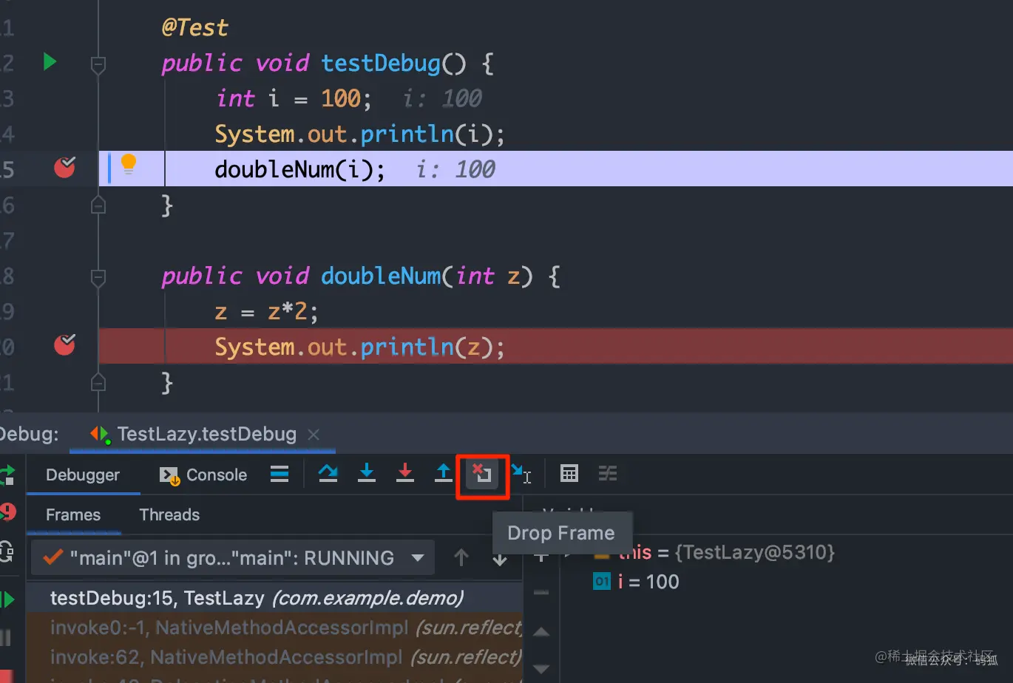Viewport: 1013px width, 683px height.
Task: Collapse the testDebug method at its opening fold marker
Action: click(98, 65)
